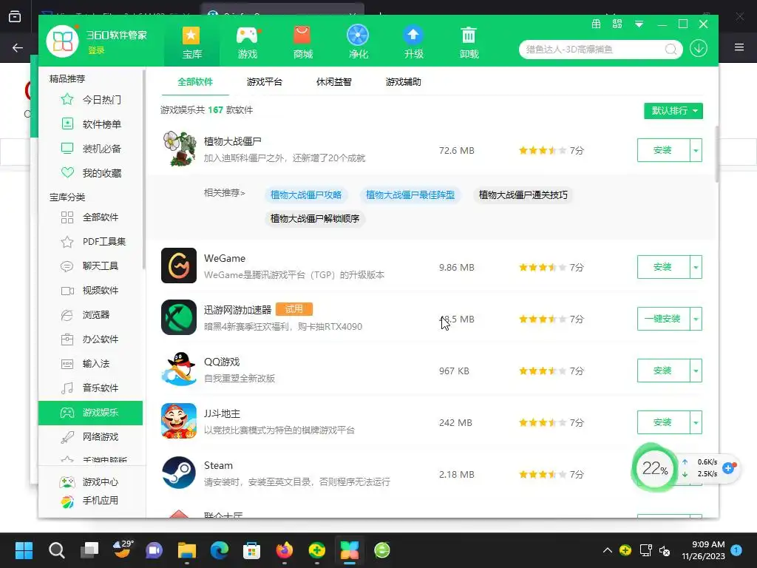757x568 pixels.
Task: Expand install options for QQ游戏
Action: (x=696, y=371)
